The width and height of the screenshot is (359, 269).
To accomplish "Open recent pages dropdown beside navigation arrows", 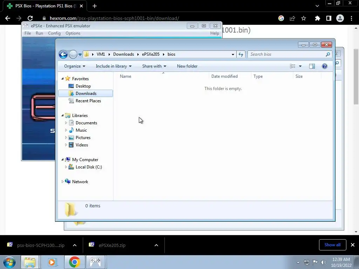I will [80, 55].
